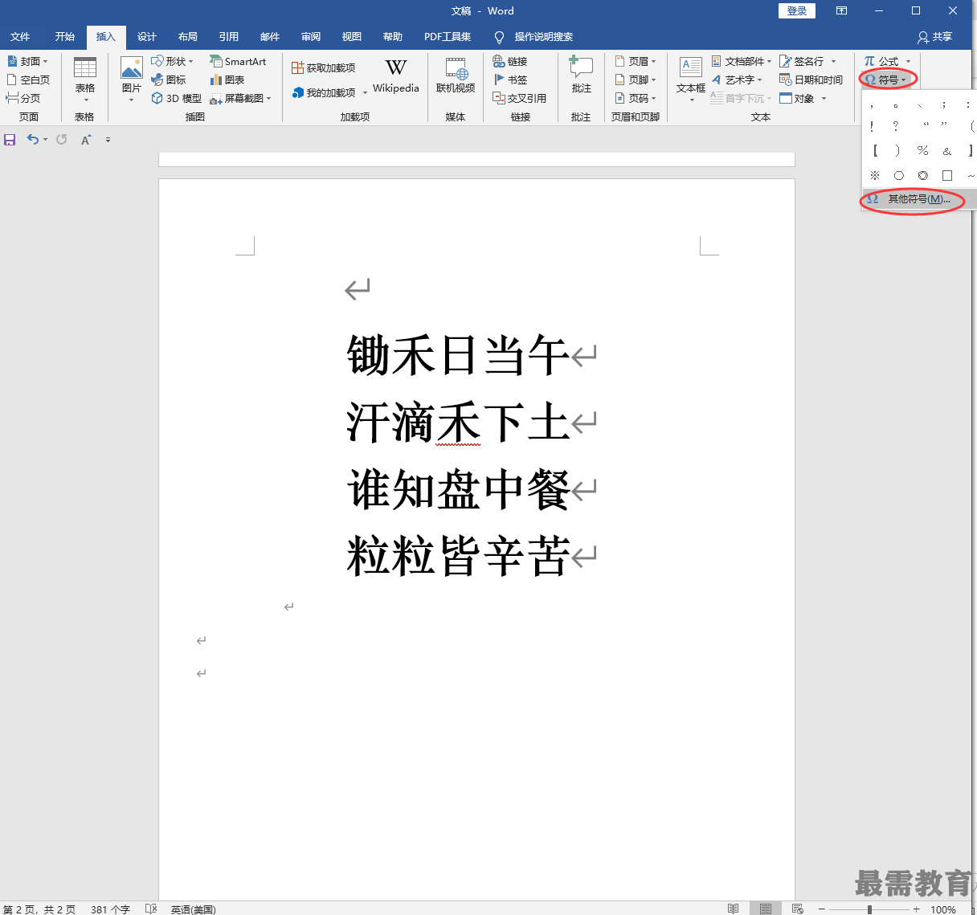This screenshot has width=977, height=915.
Task: Click the 登录 sign-in button
Action: (x=797, y=10)
